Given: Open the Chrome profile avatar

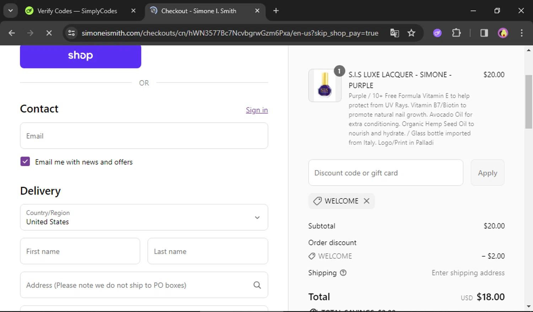Looking at the screenshot, I should tap(503, 33).
